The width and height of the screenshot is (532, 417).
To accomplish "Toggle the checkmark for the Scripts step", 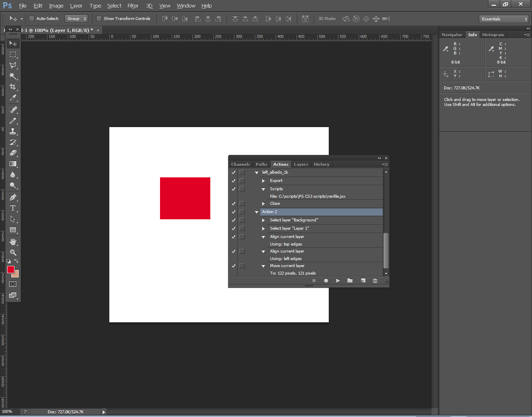I will click(x=234, y=189).
